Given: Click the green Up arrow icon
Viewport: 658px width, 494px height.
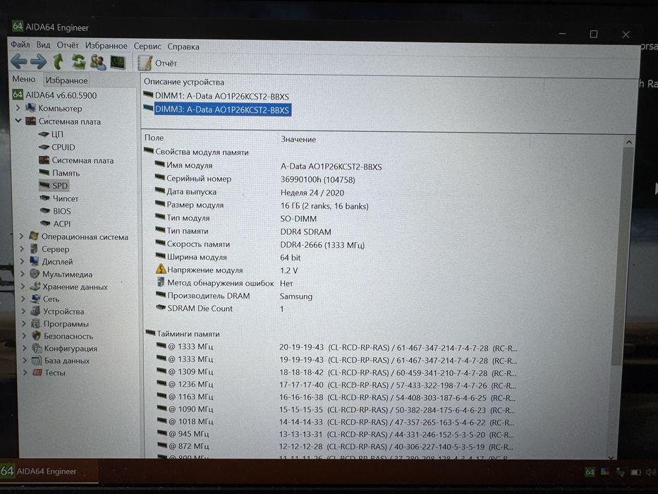Looking at the screenshot, I should point(58,62).
